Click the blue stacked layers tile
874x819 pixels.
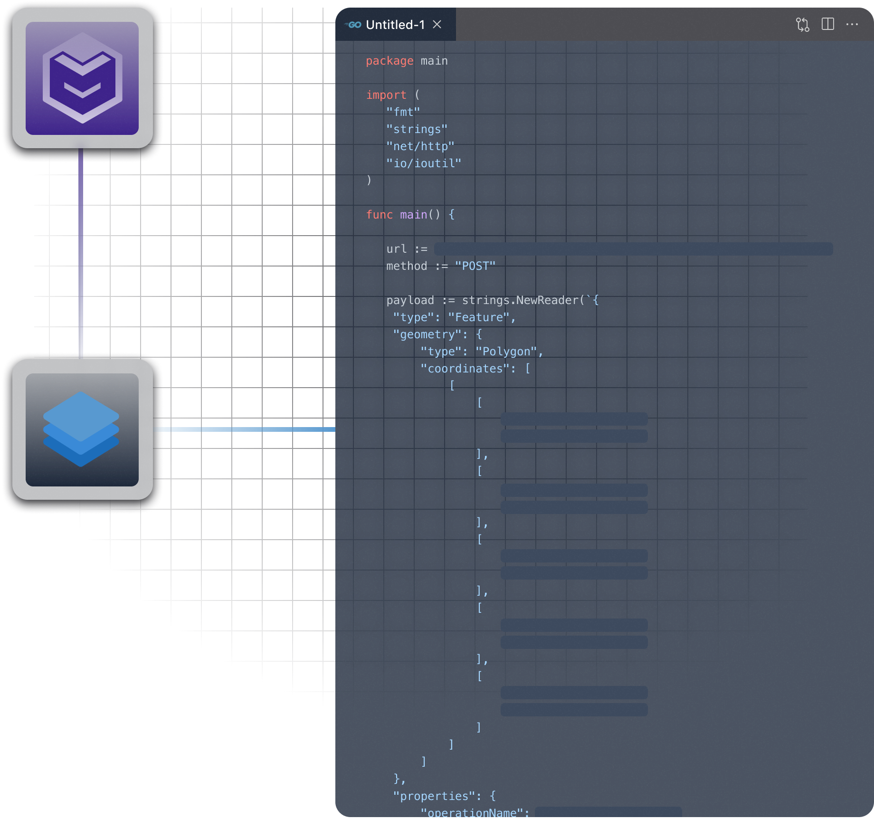pos(82,429)
